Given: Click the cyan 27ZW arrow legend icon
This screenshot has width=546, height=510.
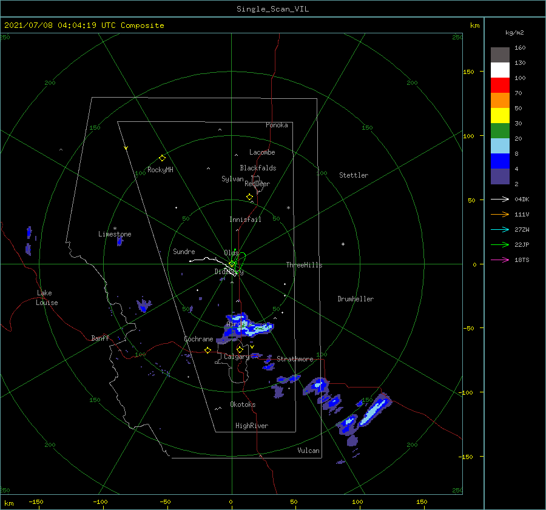Looking at the screenshot, I should [x=500, y=229].
